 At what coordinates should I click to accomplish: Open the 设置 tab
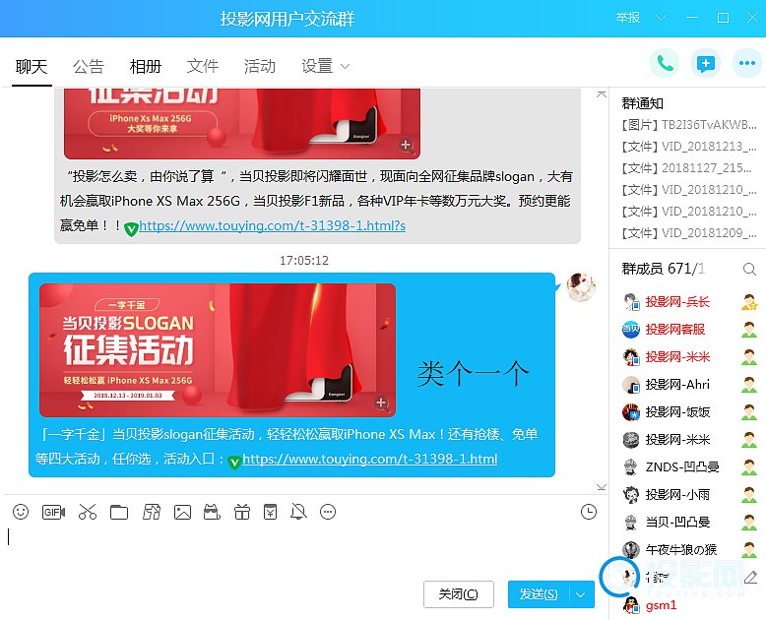(318, 66)
